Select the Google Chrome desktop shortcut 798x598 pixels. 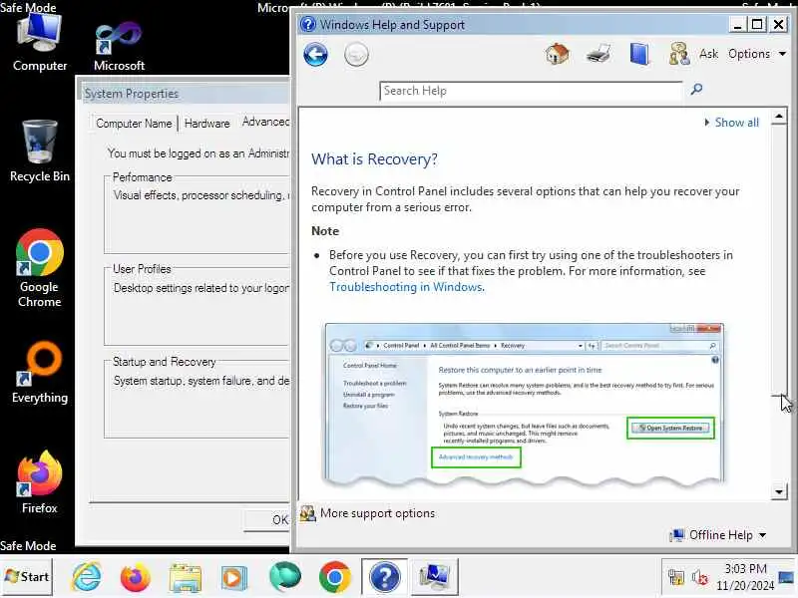[40, 268]
